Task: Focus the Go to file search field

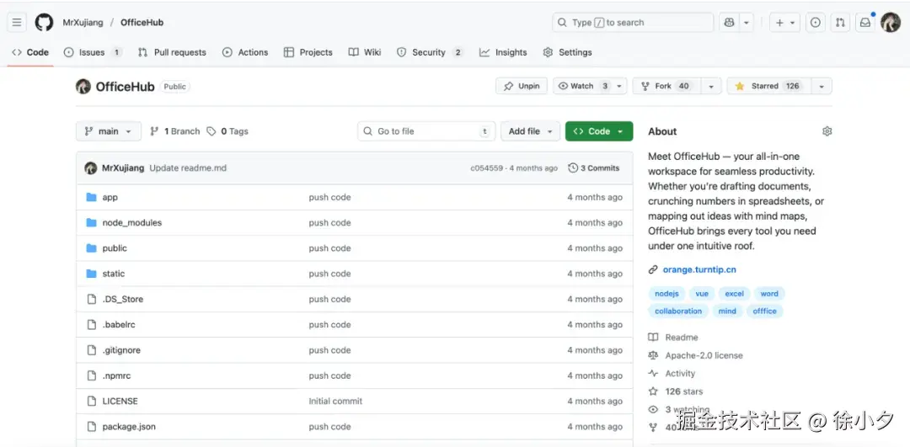Action: 426,131
